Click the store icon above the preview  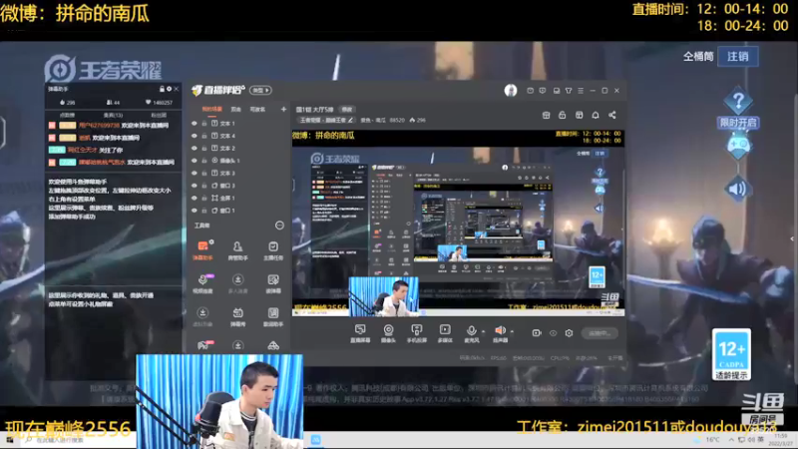coord(546,115)
